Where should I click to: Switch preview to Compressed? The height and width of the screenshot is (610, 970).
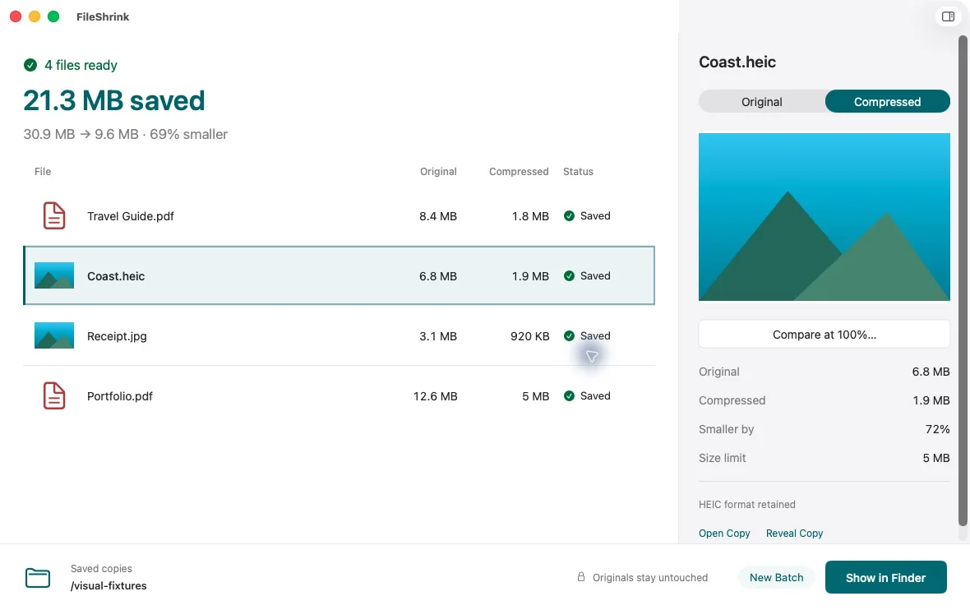[887, 101]
